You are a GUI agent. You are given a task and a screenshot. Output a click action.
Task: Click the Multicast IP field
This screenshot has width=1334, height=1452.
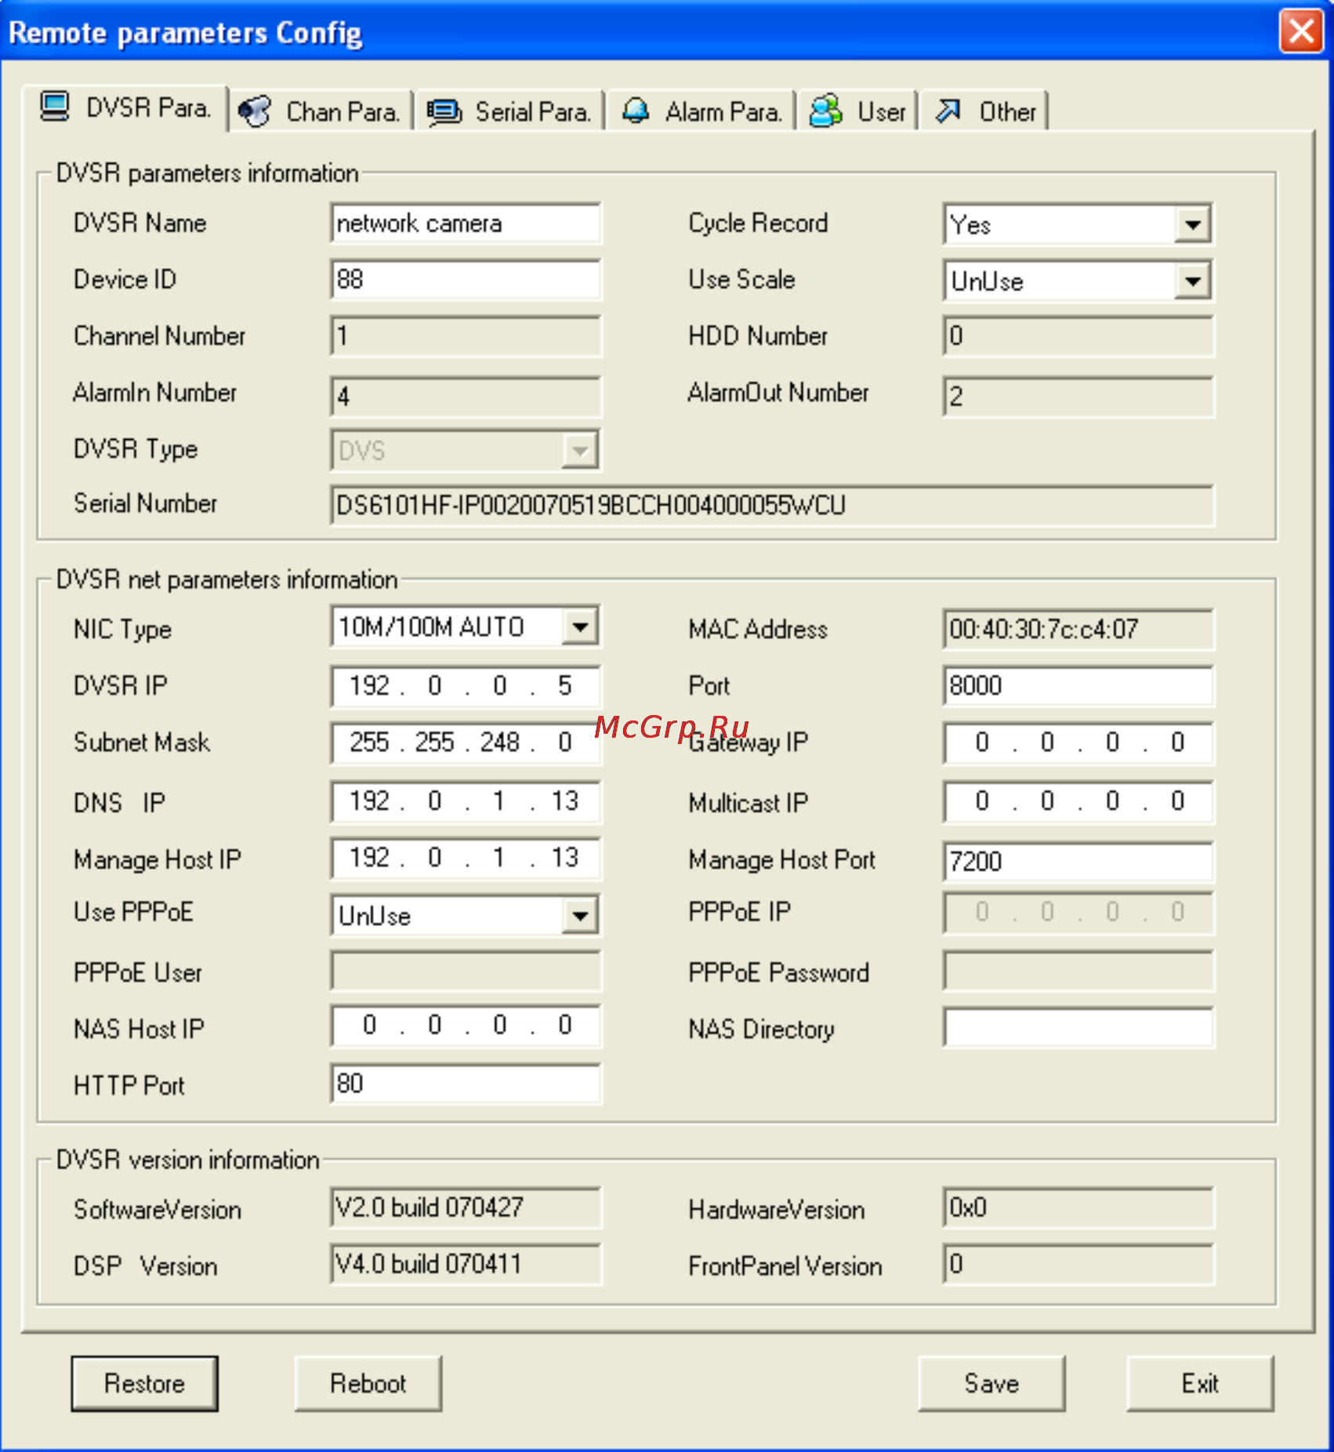1078,801
